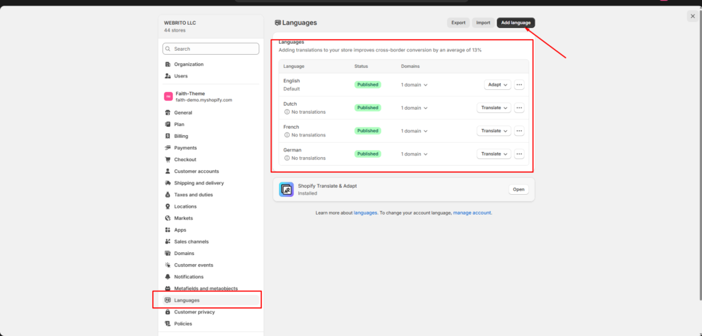Click the Metafields and metaobjects icon
The image size is (702, 336).
pyautogui.click(x=168, y=289)
